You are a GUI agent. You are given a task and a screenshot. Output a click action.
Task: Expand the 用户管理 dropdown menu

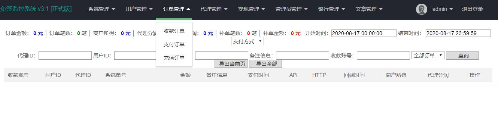[139, 9]
